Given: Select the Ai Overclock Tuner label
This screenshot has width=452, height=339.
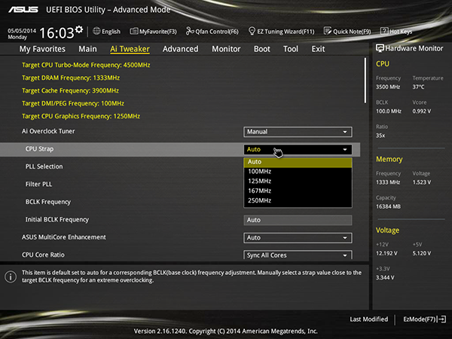Looking at the screenshot, I should pyautogui.click(x=48, y=131).
